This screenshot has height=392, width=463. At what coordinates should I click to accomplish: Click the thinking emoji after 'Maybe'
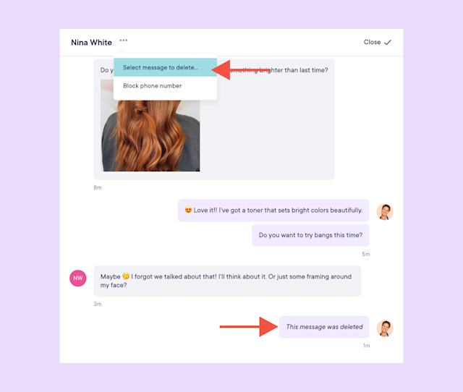(x=126, y=276)
